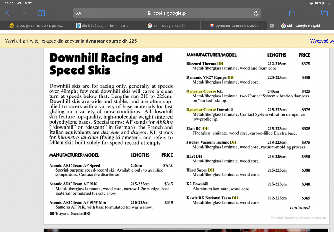
Task: Tap the forward navigation arrow
Action: [24, 13]
